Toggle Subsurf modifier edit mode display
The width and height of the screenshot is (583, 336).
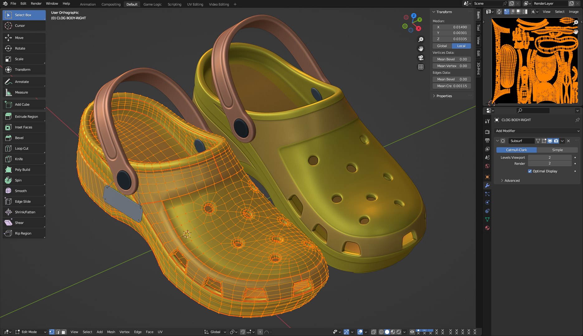(x=544, y=141)
